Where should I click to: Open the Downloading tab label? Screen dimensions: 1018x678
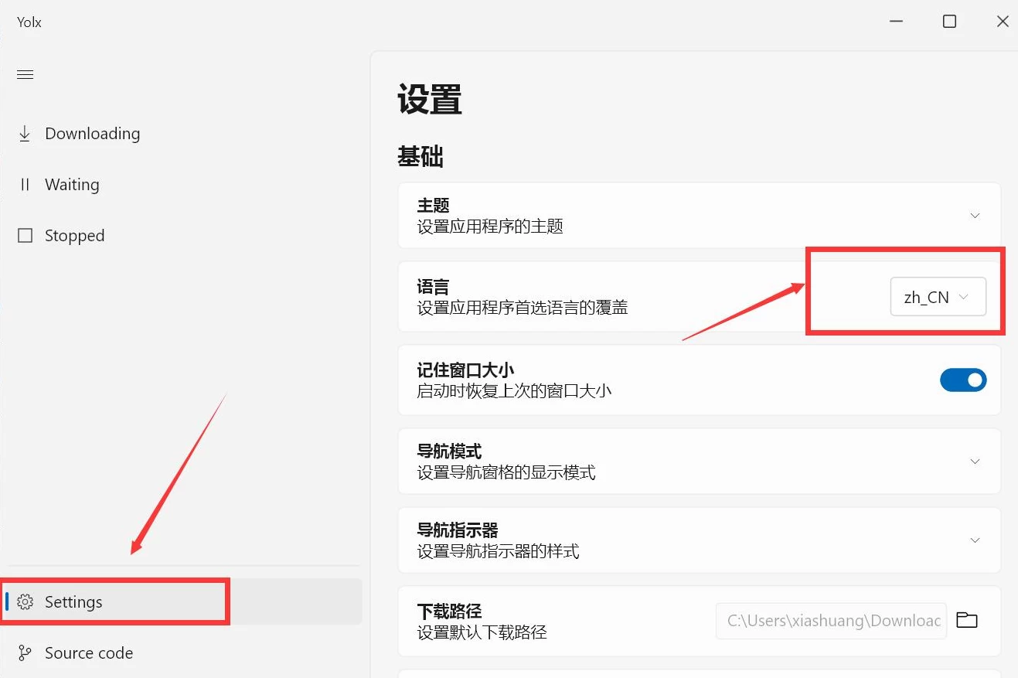tap(92, 134)
